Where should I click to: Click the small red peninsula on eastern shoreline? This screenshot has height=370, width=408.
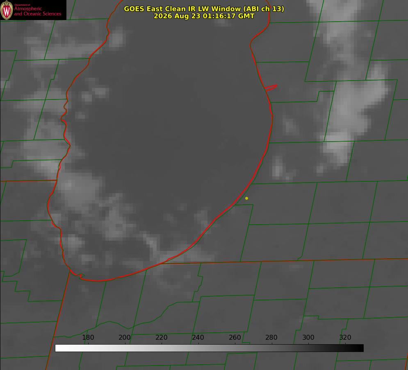click(x=271, y=88)
